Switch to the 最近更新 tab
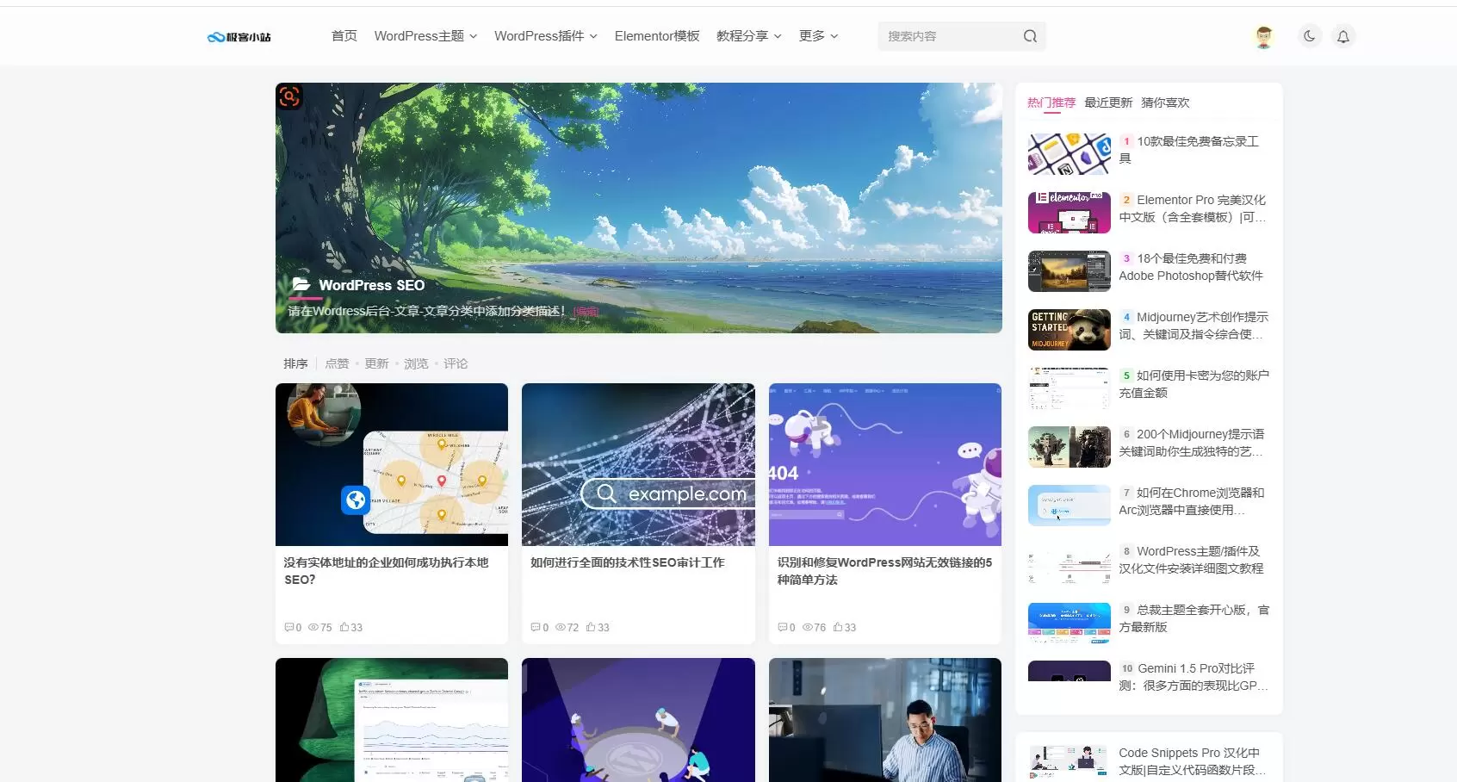The image size is (1457, 782). (1108, 102)
